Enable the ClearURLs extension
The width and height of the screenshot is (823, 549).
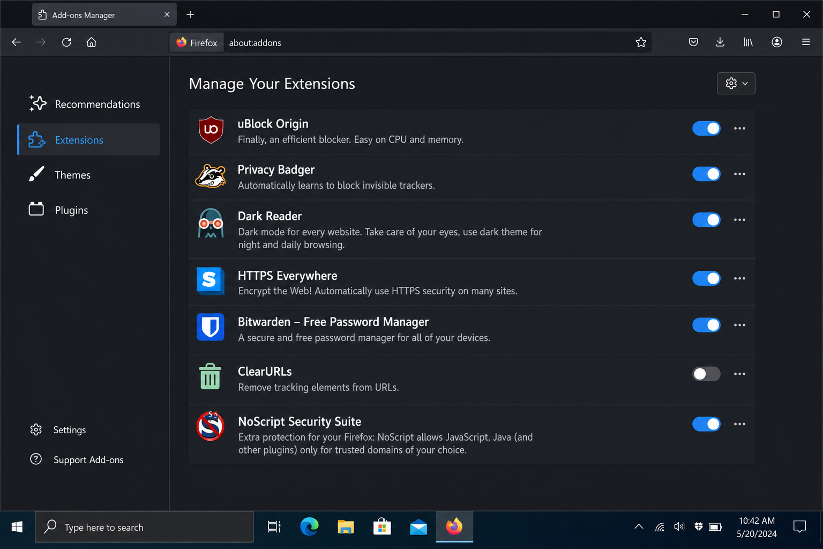pos(706,374)
